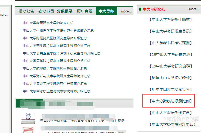Open the 历年真题 tab
The width and height of the screenshot is (211, 133).
point(85,11)
